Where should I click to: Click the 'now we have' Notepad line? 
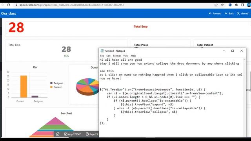pos(109,78)
